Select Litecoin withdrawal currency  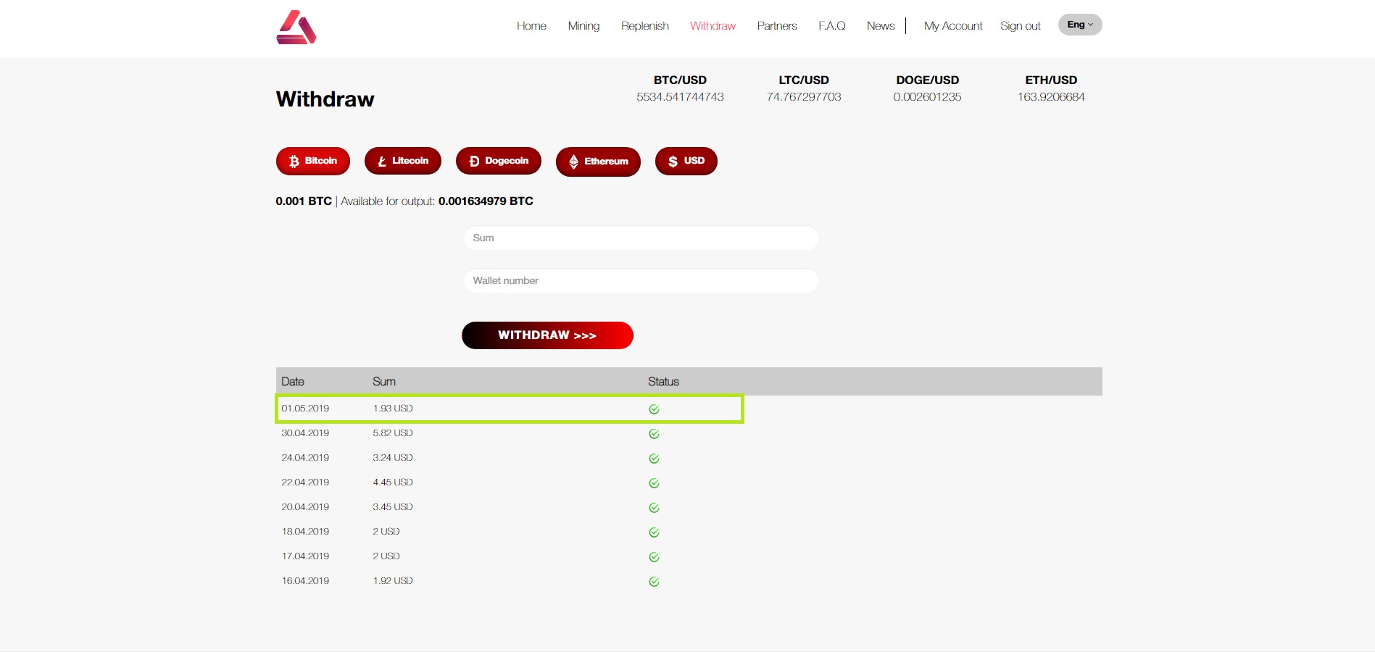403,161
